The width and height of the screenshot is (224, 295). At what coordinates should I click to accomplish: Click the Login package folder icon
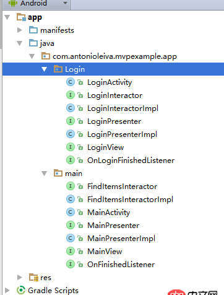[58, 69]
